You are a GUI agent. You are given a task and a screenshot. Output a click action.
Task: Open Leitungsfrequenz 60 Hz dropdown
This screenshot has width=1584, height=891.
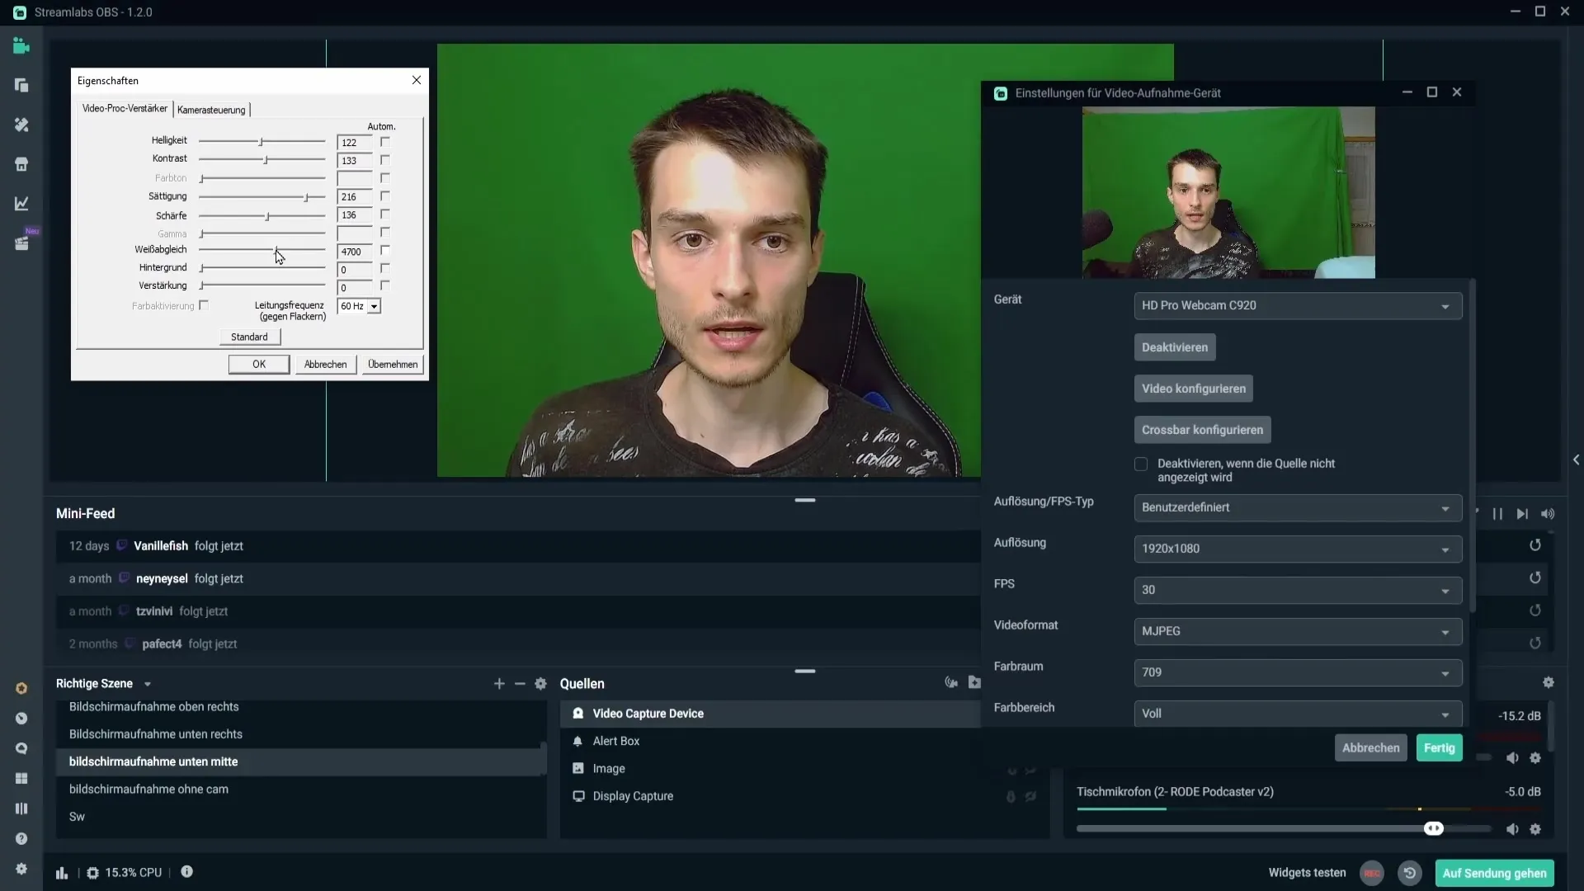(359, 306)
